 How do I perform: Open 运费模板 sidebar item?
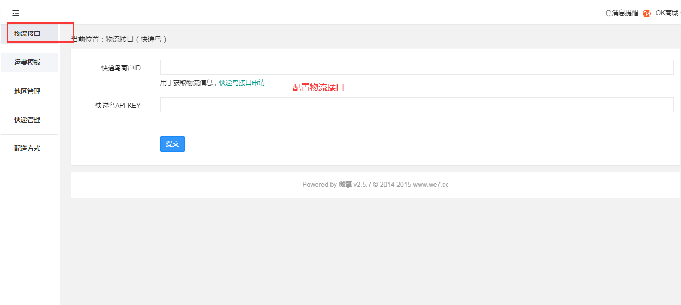pos(29,63)
